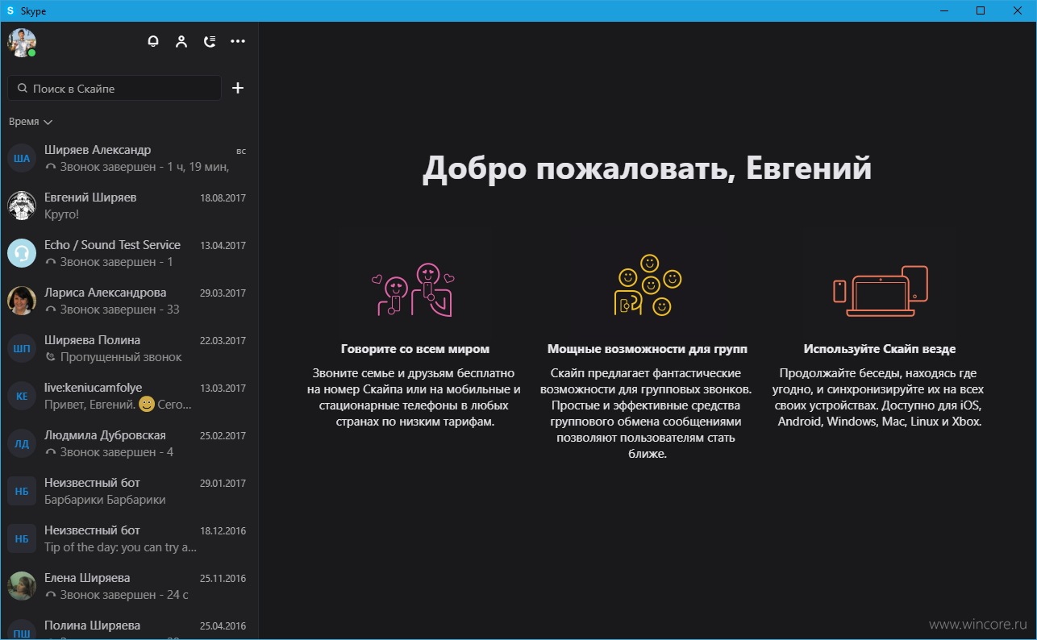
Task: Open live:keniucamfolye conversation
Action: 129,396
